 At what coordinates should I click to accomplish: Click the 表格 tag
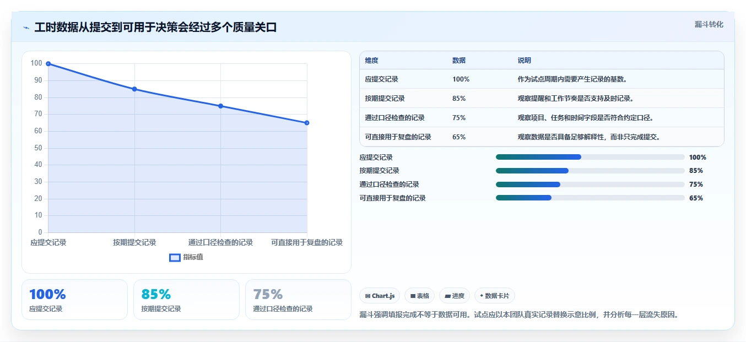point(419,296)
